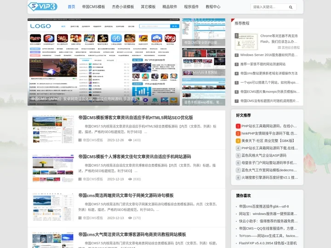The height and width of the screenshot is (248, 331).
Task: Click the list icon before 其他综合教程
Action: pyautogui.click(x=280, y=47)
